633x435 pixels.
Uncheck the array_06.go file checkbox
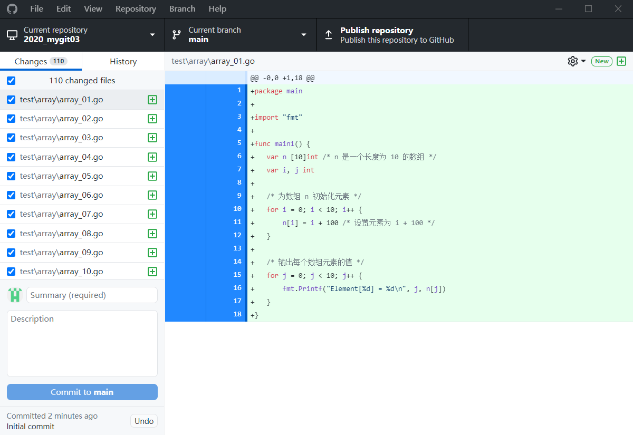tap(11, 195)
